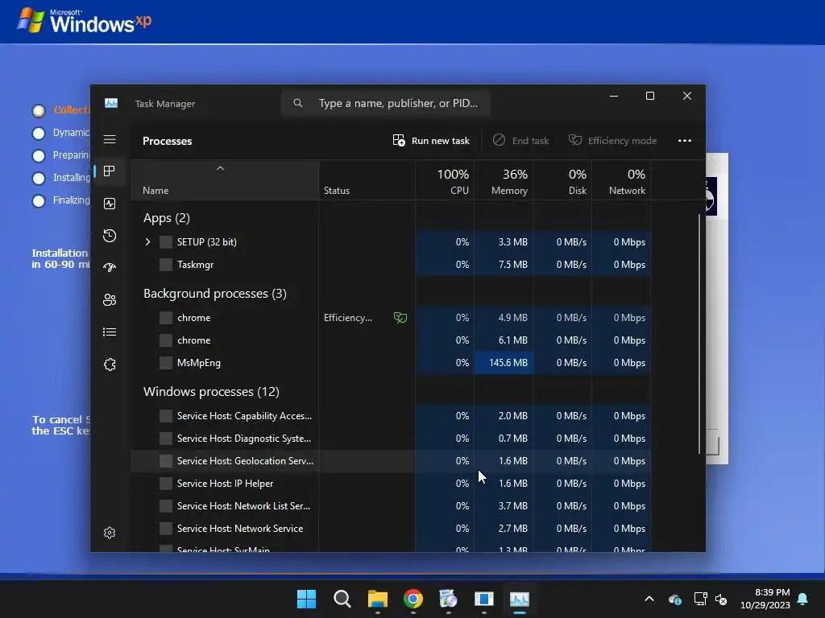Sort processes by Status column header
The image size is (825, 618).
pos(367,180)
